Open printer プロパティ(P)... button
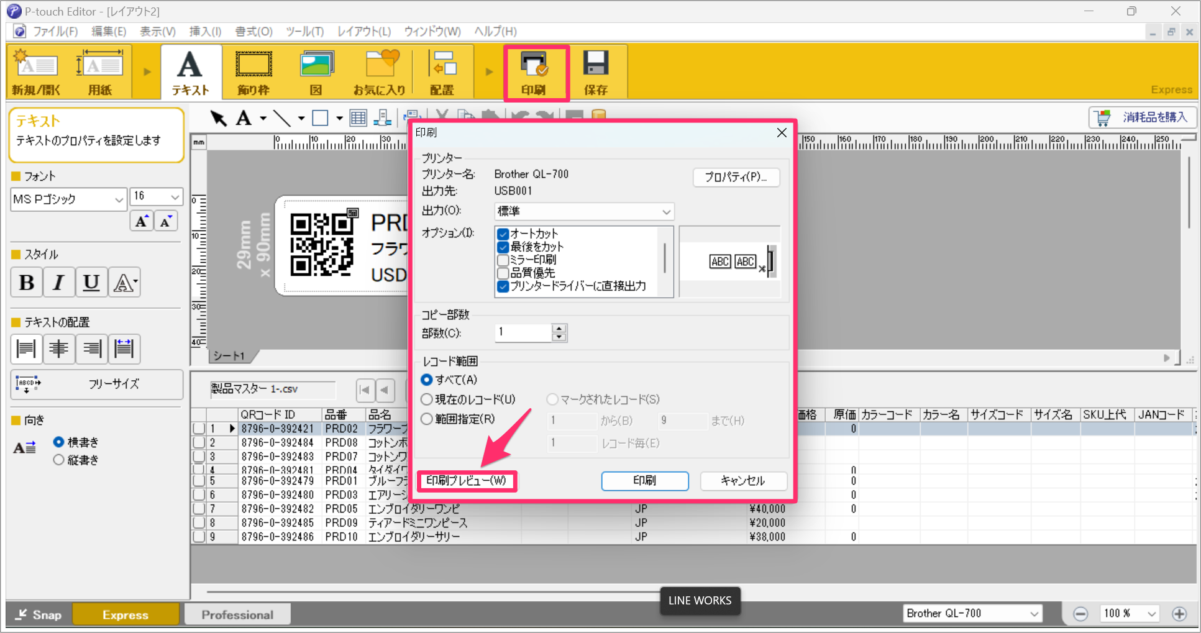 [x=736, y=177]
